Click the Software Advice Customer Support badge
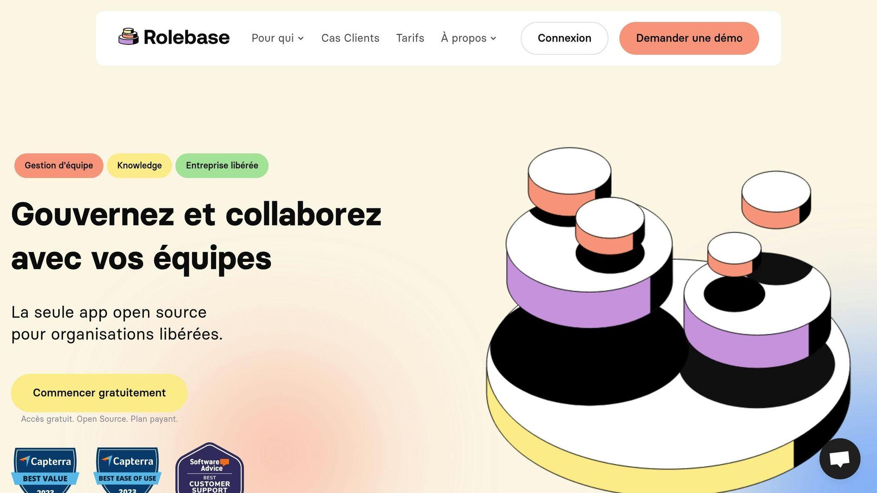The width and height of the screenshot is (877, 493). coord(209,468)
